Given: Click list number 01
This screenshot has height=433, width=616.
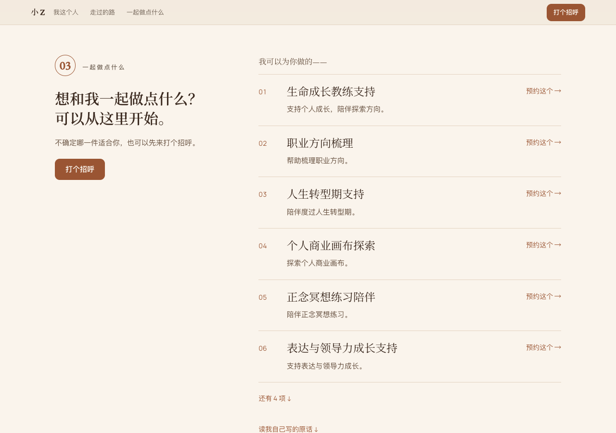Looking at the screenshot, I should 262,92.
